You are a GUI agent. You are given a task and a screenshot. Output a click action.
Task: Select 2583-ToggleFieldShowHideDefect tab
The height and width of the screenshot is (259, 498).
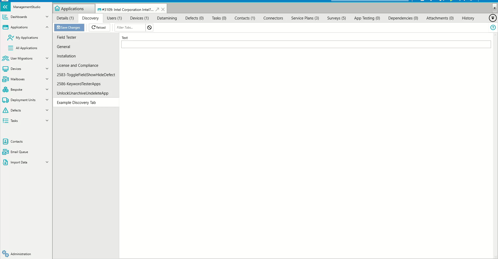(x=86, y=75)
